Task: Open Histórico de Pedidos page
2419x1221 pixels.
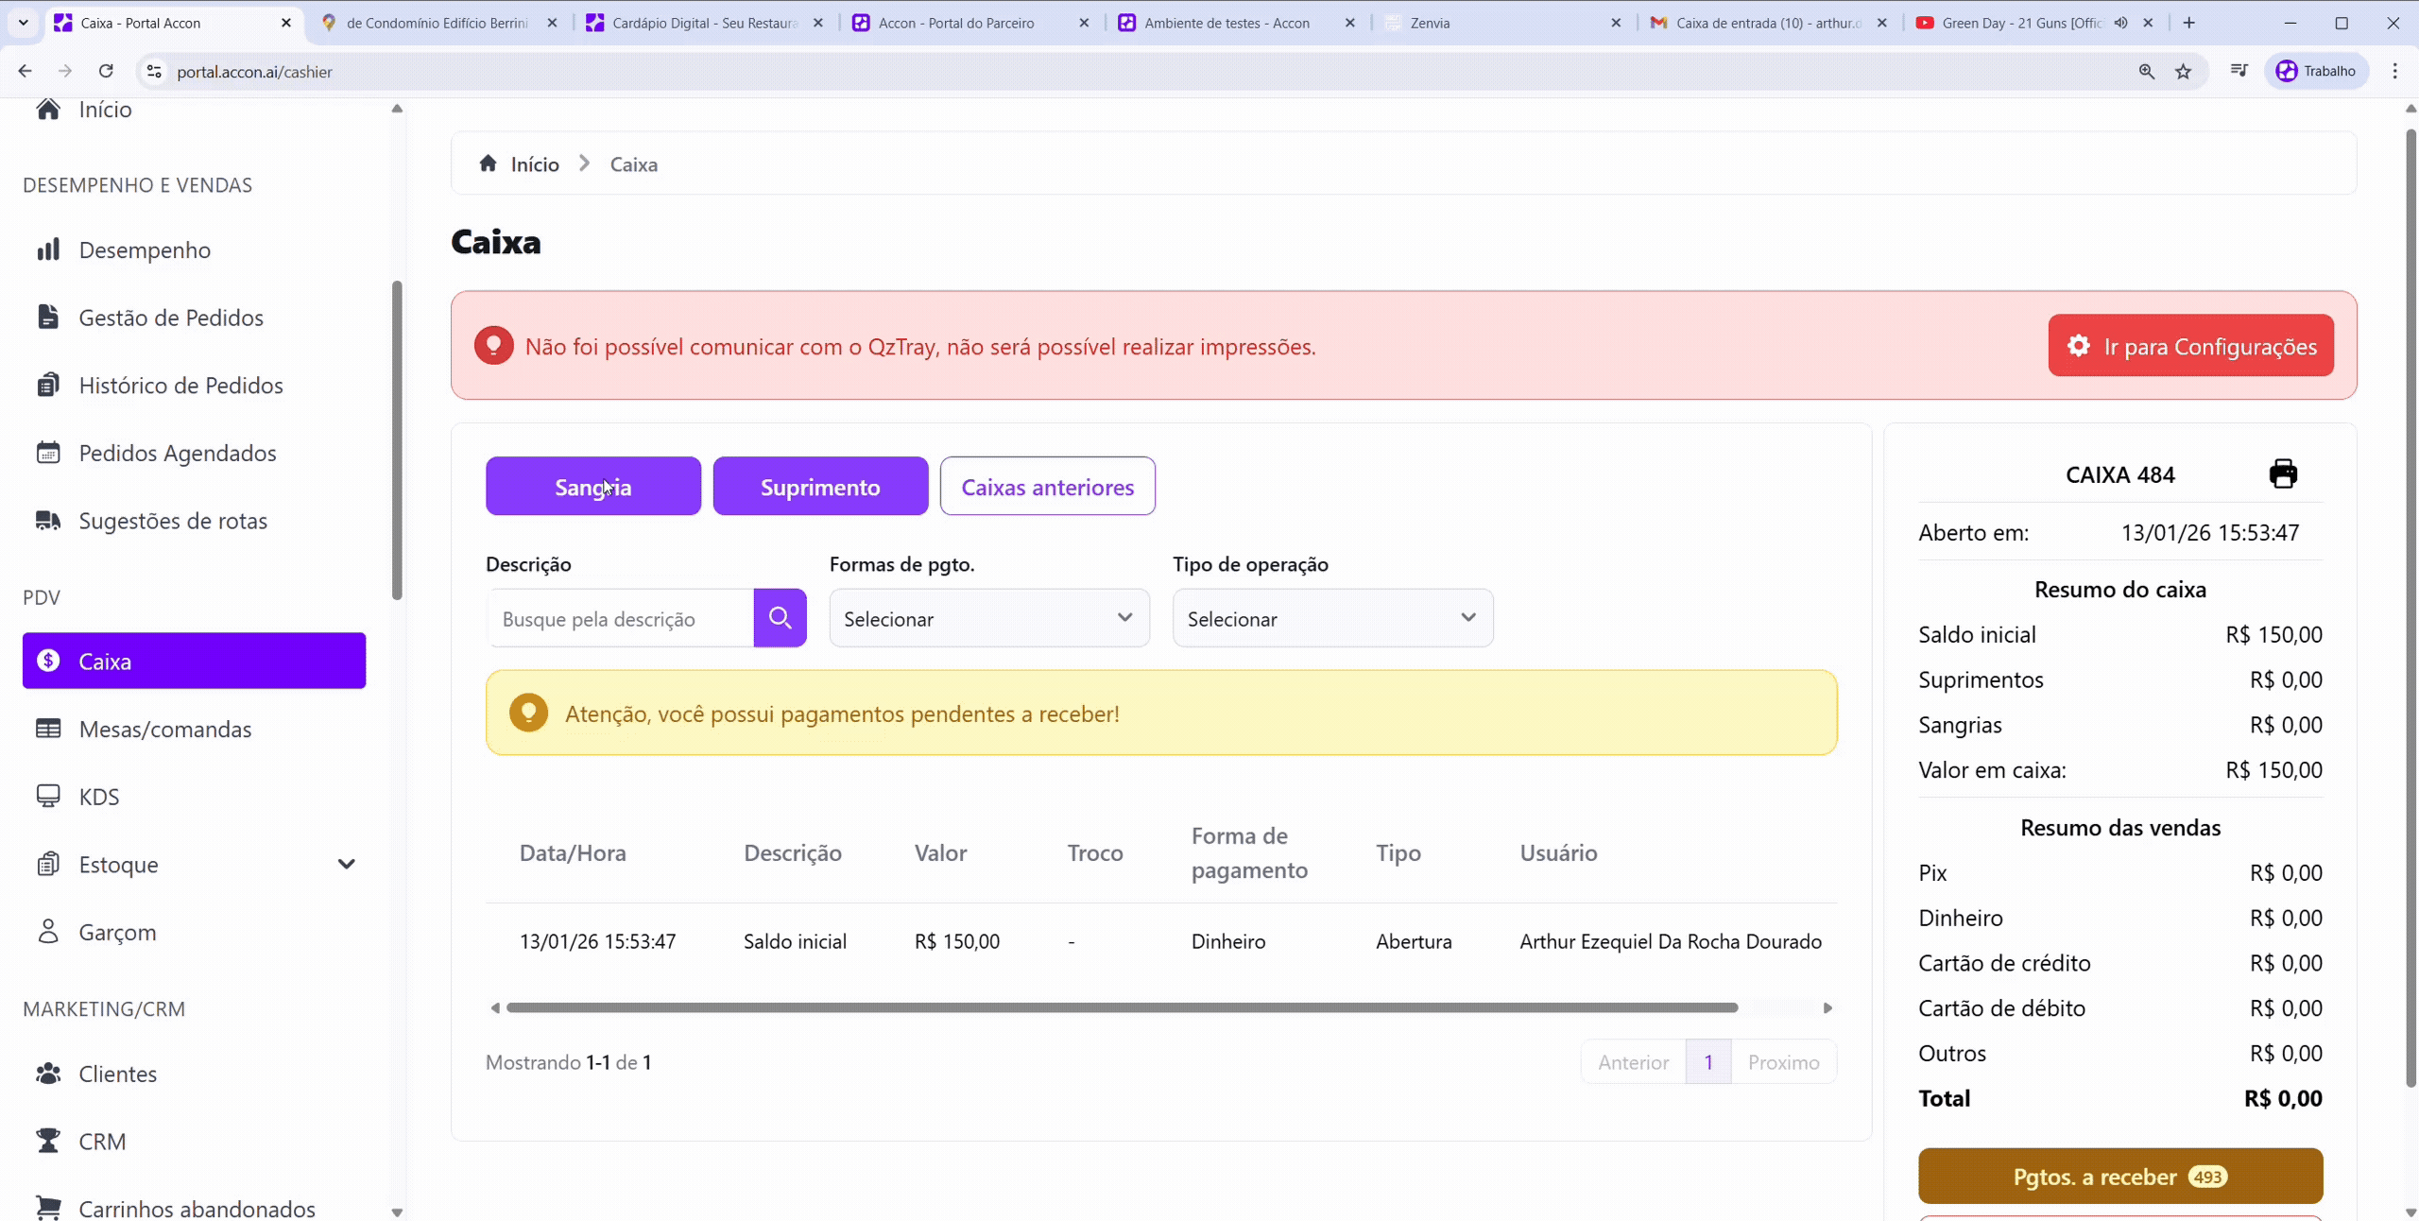Action: click(180, 386)
